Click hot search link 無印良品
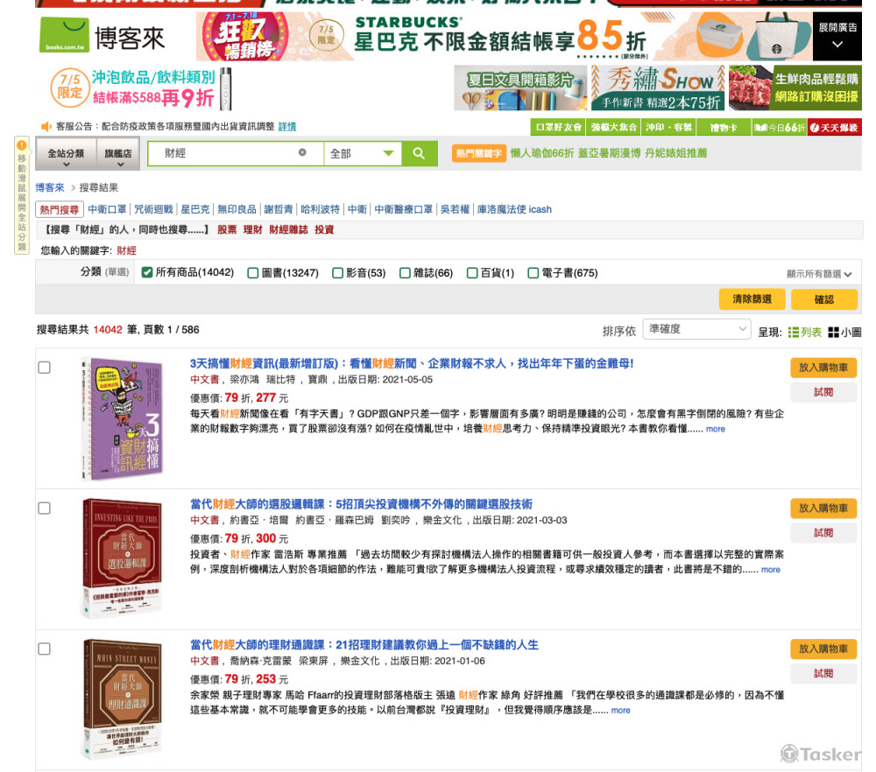 tap(237, 209)
